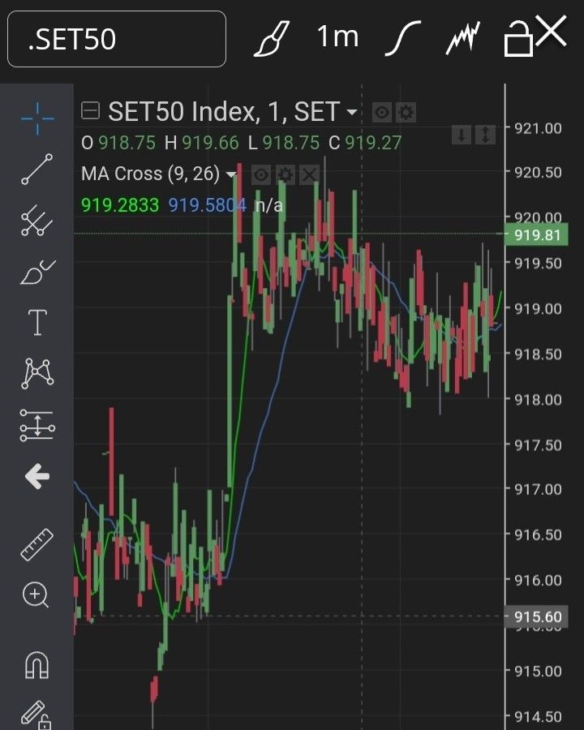The image size is (584, 730).
Task: Select the crosshair cursor tool
Action: point(37,119)
